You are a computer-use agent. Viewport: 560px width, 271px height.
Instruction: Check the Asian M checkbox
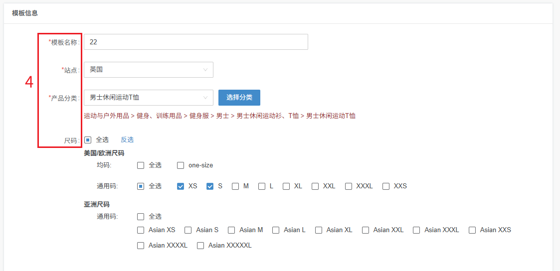[x=231, y=230]
